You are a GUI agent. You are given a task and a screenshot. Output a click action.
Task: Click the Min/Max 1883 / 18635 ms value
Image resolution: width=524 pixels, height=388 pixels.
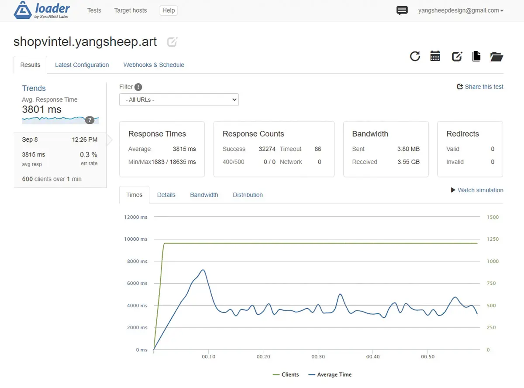174,162
